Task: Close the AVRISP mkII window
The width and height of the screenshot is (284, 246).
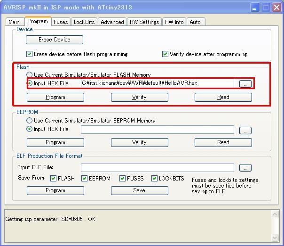Action: tap(276, 8)
